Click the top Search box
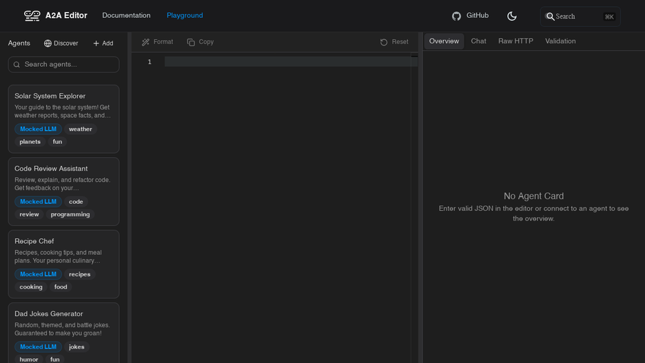Screen dimensions: 645x363 [580, 17]
